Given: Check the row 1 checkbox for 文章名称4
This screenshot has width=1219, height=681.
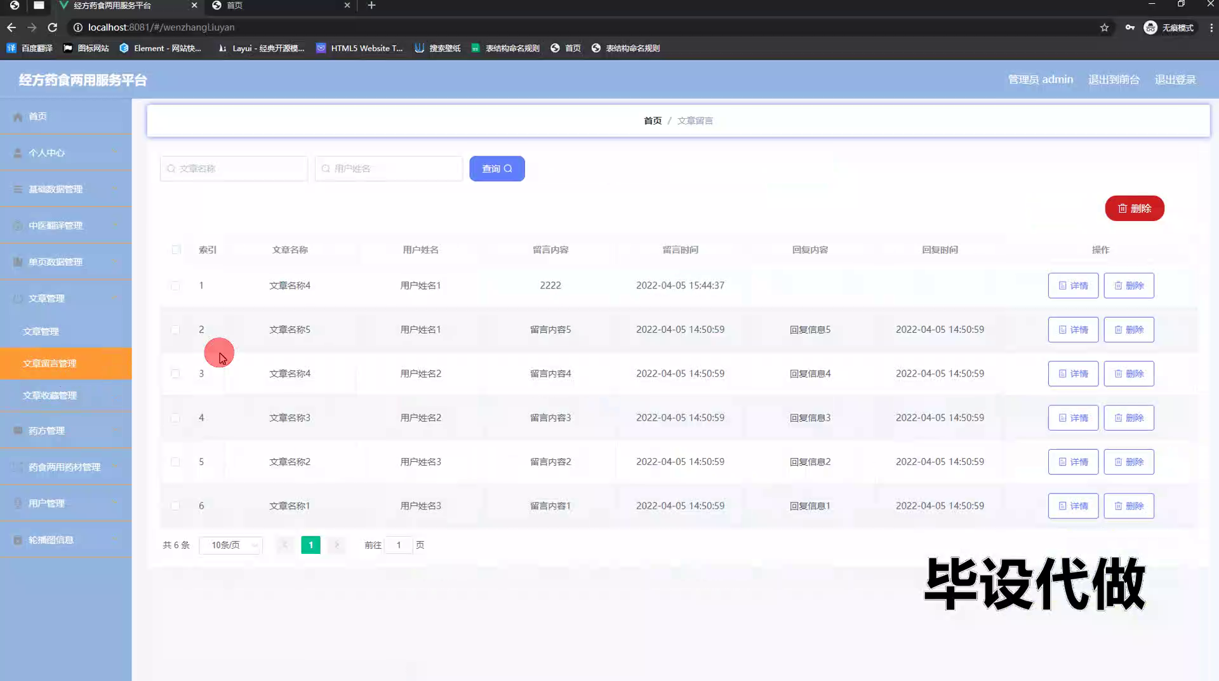Looking at the screenshot, I should tap(175, 286).
